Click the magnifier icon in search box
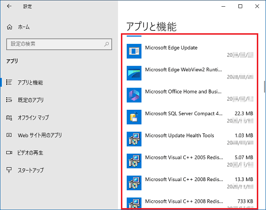This screenshot has width=266, height=210. (x=106, y=44)
